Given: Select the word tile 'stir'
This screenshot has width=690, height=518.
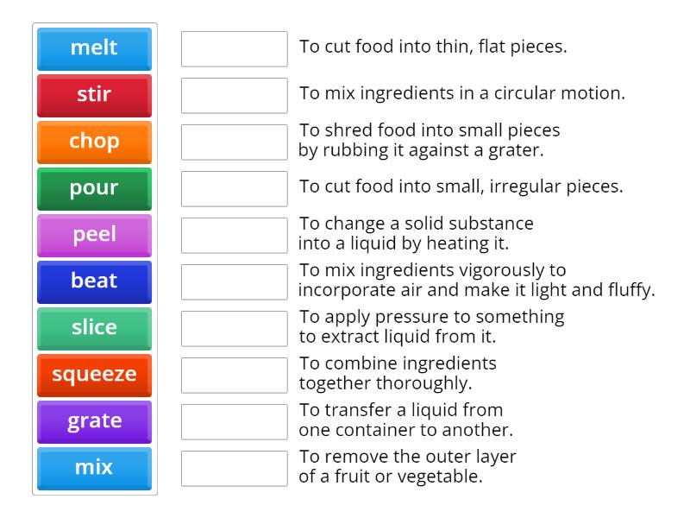Looking at the screenshot, I should click(93, 96).
